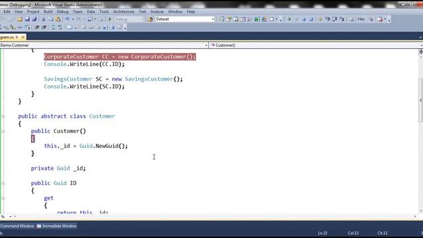Open the Breakpoints icon dropdown arrow

click(x=385, y=19)
